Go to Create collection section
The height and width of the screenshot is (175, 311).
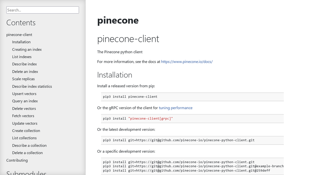point(26,131)
